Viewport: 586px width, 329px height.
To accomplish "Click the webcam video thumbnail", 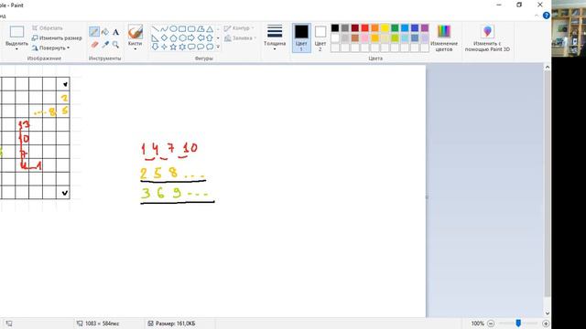I will point(569,28).
